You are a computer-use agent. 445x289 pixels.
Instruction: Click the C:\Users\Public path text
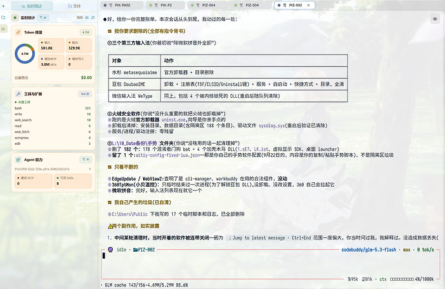[130, 214]
